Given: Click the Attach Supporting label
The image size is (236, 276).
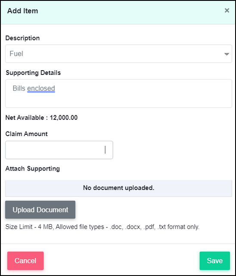Looking at the screenshot, I should 33,169.
